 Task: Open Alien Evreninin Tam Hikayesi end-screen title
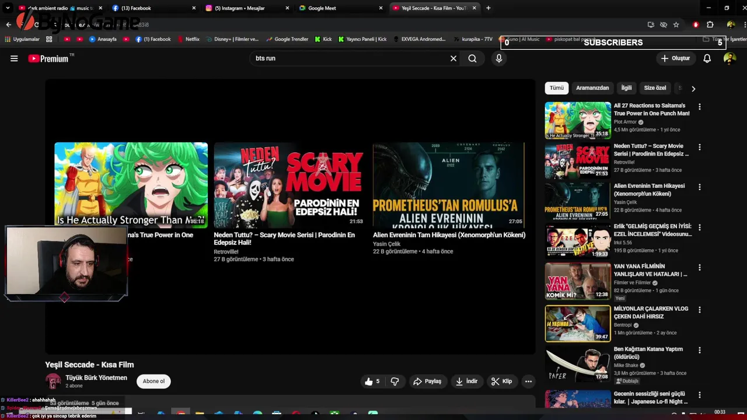pos(449,235)
